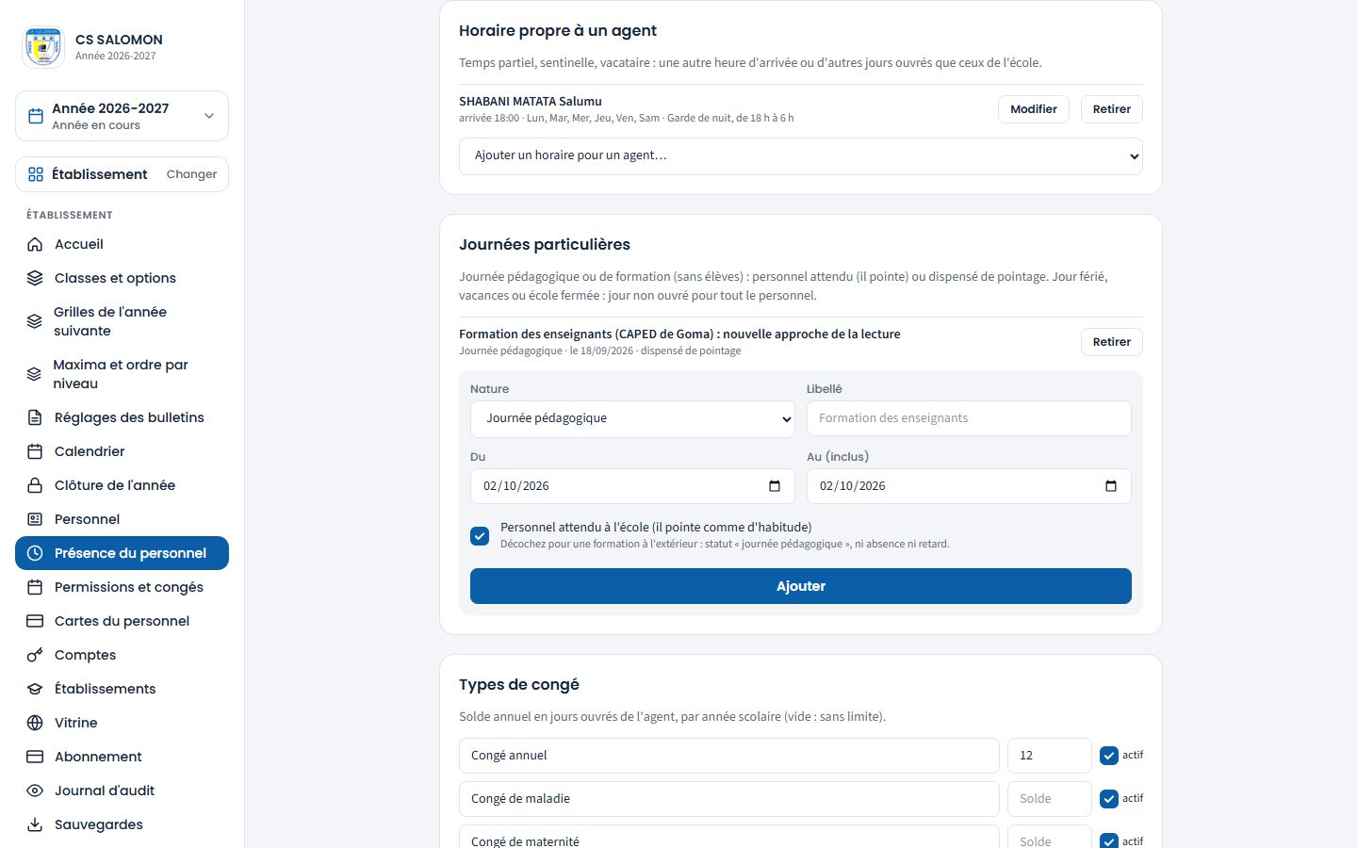Viewport: 1357px width, 848px height.
Task: Open Ajouter un horaire pour un agent dropdown
Action: click(801, 156)
